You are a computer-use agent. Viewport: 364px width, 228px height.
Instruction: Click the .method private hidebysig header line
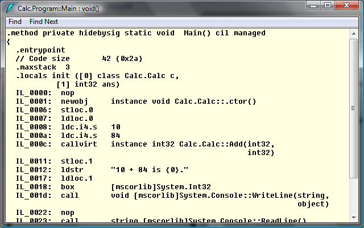point(136,33)
